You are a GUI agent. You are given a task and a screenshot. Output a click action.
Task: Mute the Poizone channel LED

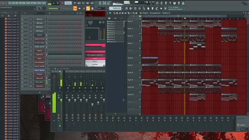(23, 74)
